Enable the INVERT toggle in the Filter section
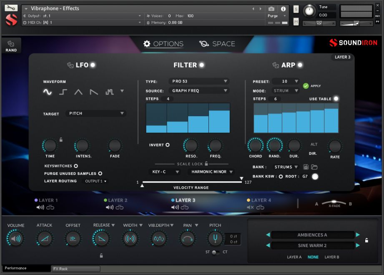This screenshot has height=275, width=384. tap(168, 145)
